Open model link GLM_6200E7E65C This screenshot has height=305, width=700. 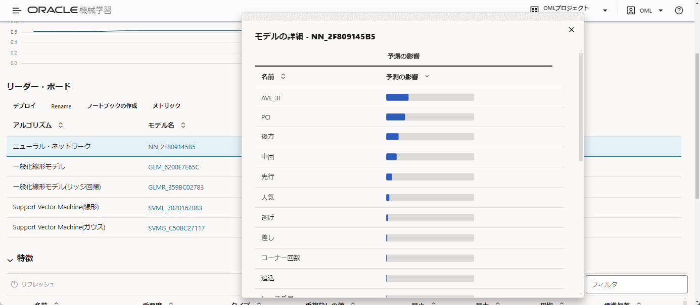click(x=174, y=167)
